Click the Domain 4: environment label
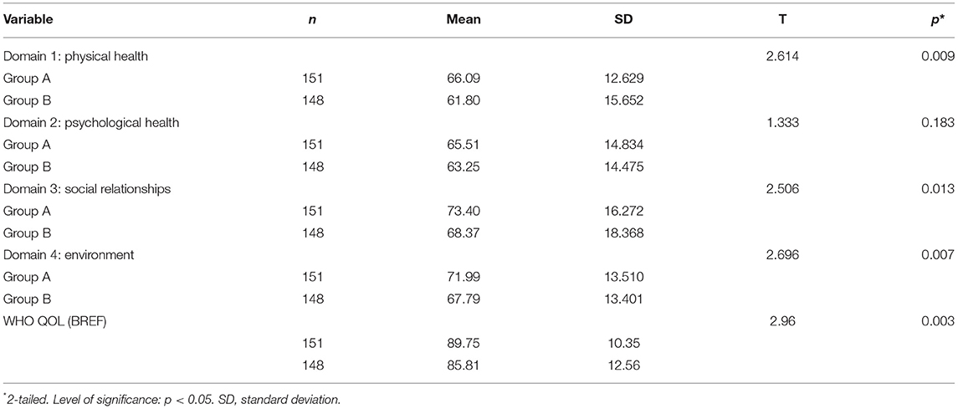 [x=69, y=255]
